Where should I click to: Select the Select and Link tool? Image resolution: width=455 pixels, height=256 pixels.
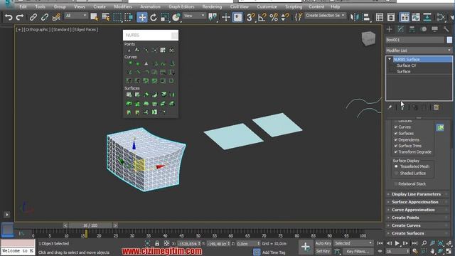[33, 17]
